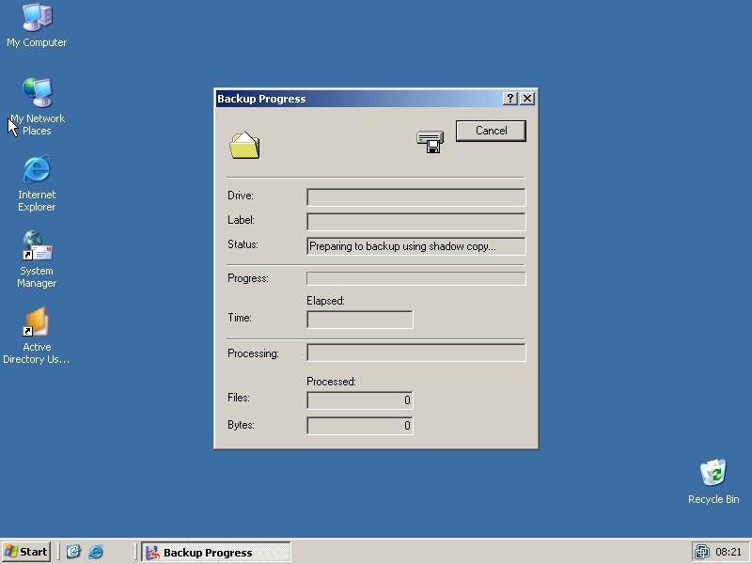Screen dimensions: 752x564
Task: Click the Bytes processed count field
Action: (360, 426)
